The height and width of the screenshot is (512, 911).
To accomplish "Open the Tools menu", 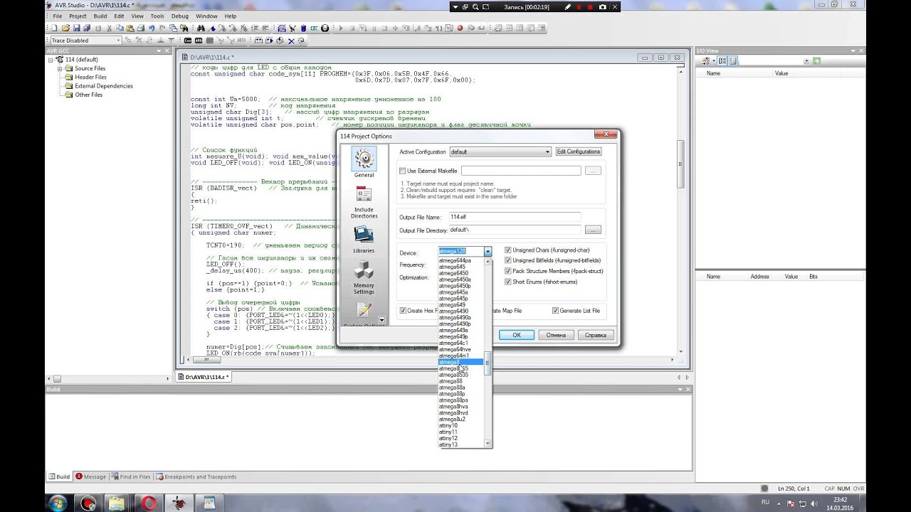I will 157,16.
